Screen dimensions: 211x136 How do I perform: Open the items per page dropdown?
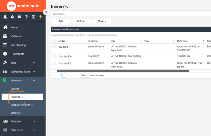coord(84,75)
